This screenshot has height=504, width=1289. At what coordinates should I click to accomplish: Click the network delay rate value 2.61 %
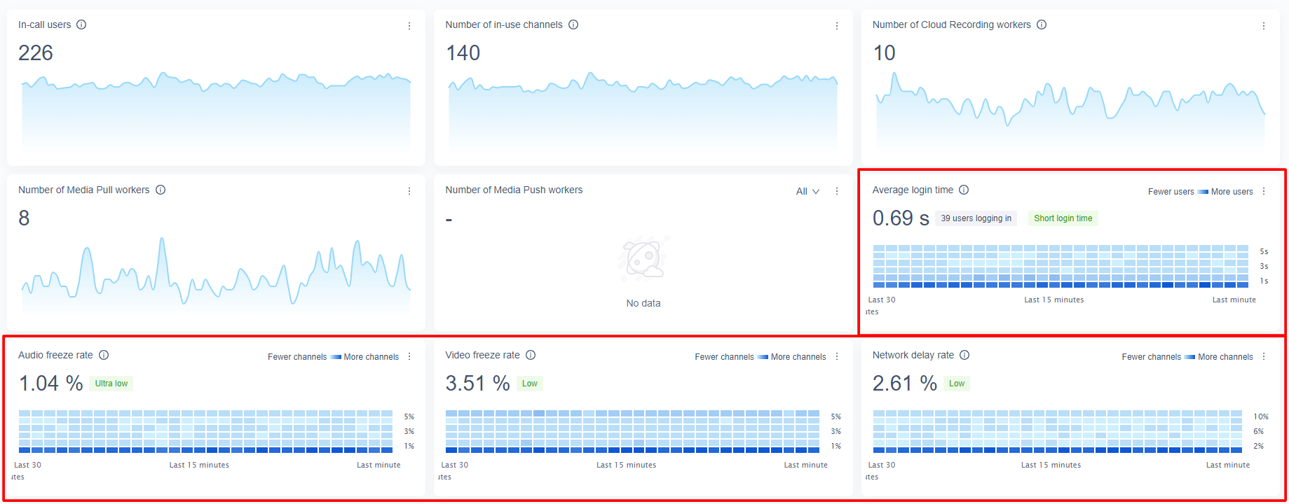[904, 384]
